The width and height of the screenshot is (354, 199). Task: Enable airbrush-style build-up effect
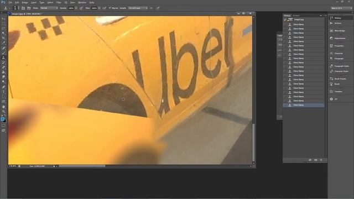point(105,8)
